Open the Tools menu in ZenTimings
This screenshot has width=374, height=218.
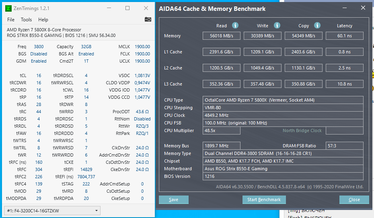point(26,20)
